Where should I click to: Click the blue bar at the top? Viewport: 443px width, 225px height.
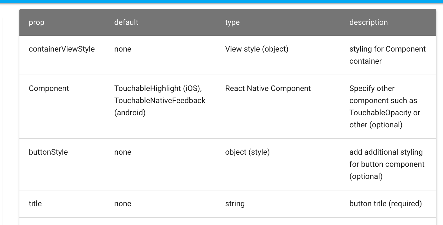coord(221,2)
